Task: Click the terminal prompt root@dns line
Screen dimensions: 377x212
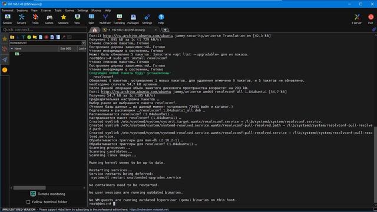Action: (102, 204)
